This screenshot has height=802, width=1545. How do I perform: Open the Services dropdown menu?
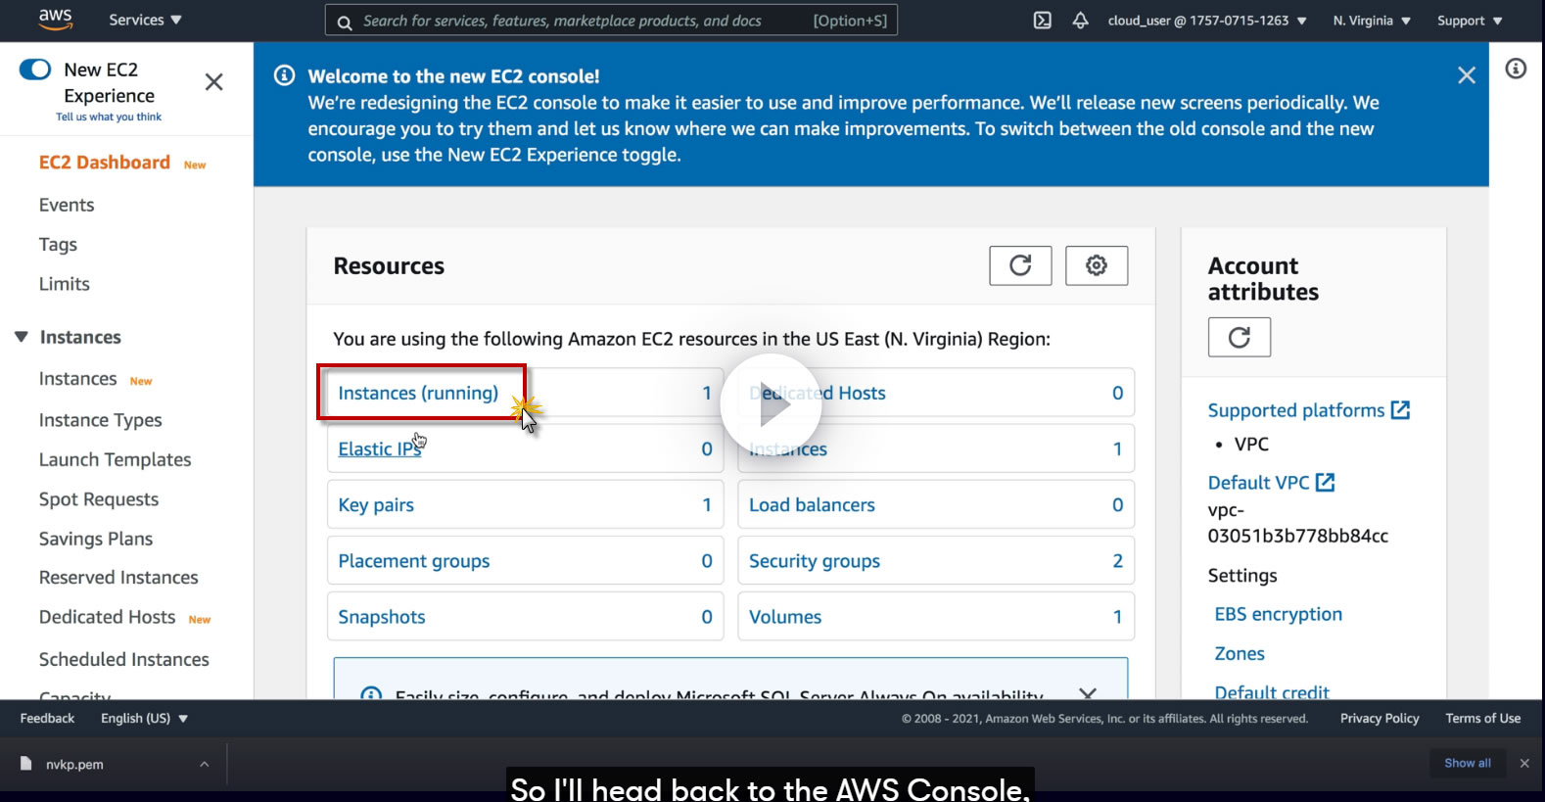145,20
